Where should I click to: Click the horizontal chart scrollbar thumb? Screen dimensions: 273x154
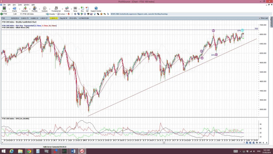click(164, 143)
